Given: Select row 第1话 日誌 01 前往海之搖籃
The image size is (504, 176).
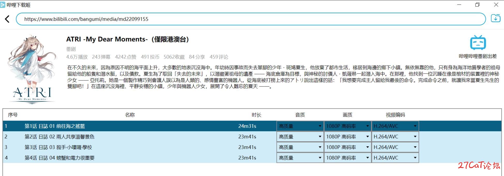Looking at the screenshot, I should point(252,126).
